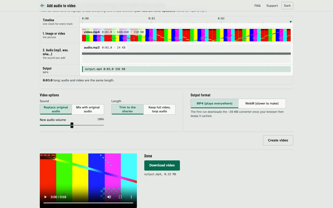Click the "Output format" heading
The image size is (333, 208).
pyautogui.click(x=201, y=95)
